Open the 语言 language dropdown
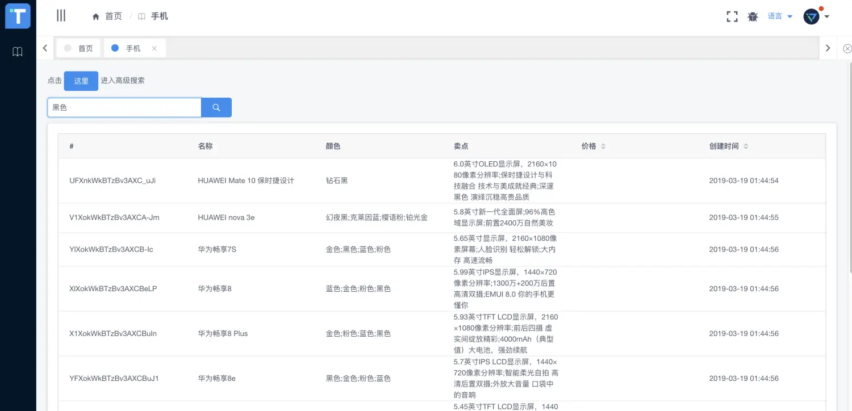This screenshot has height=411, width=852. click(780, 16)
